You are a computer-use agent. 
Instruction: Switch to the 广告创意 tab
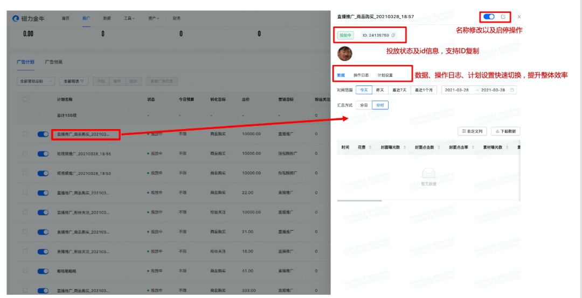(54, 62)
